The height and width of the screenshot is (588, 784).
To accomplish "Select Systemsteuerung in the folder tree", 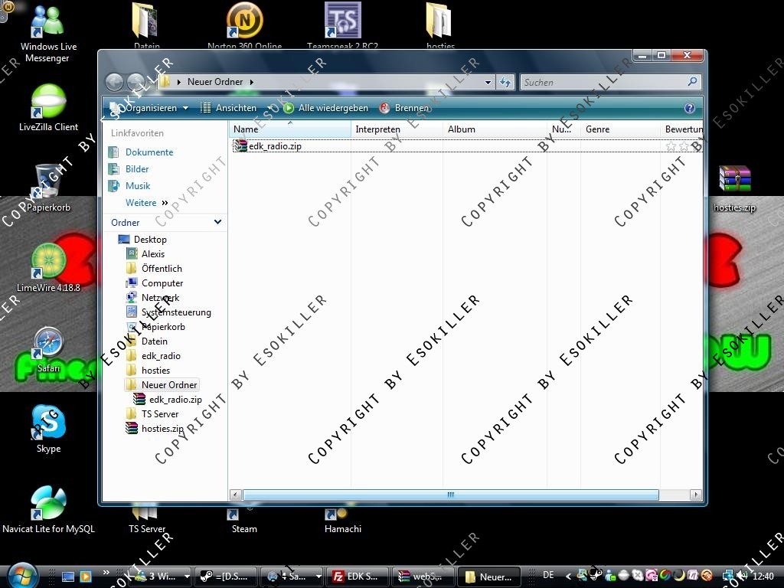I will coord(176,312).
